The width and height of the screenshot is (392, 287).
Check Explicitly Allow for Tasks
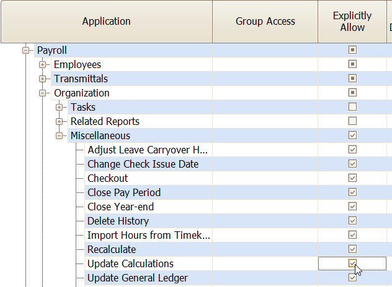(352, 107)
